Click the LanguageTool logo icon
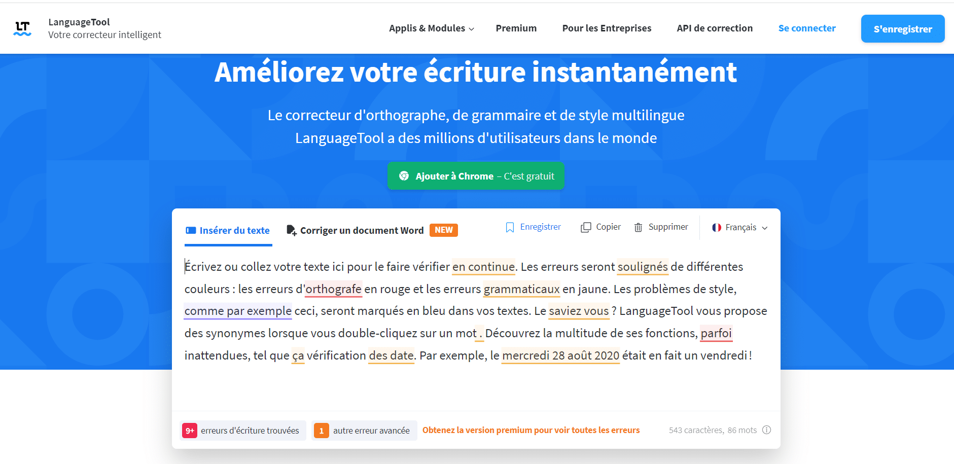 pyautogui.click(x=22, y=28)
